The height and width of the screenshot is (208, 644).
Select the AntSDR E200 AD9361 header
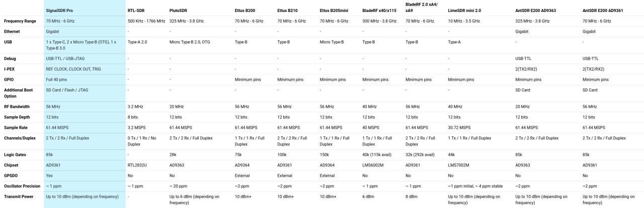pyautogui.click(x=604, y=10)
